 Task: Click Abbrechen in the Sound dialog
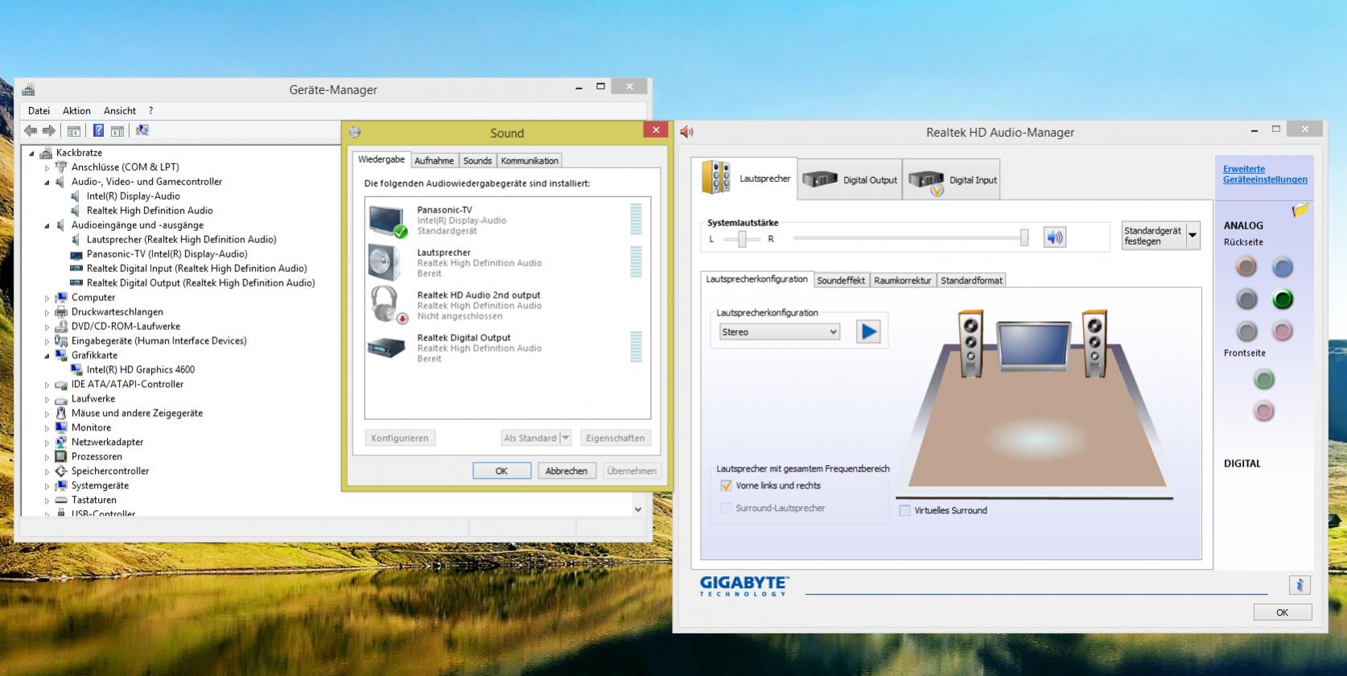566,471
